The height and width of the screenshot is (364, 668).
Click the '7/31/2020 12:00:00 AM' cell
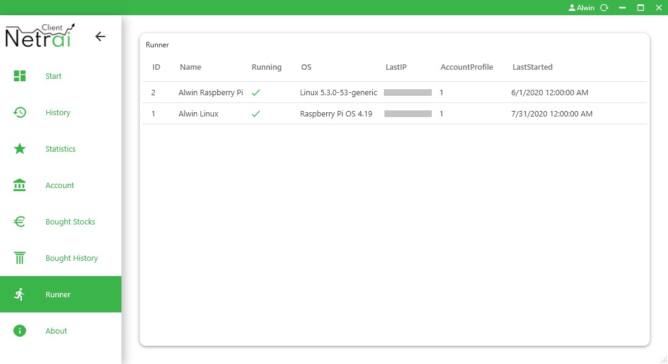(x=552, y=113)
